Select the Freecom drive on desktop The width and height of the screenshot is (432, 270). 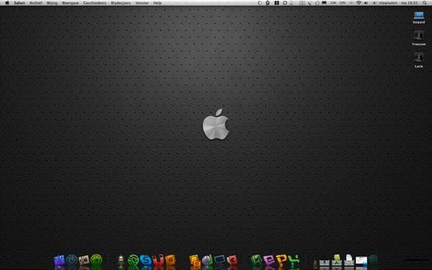pos(418,38)
